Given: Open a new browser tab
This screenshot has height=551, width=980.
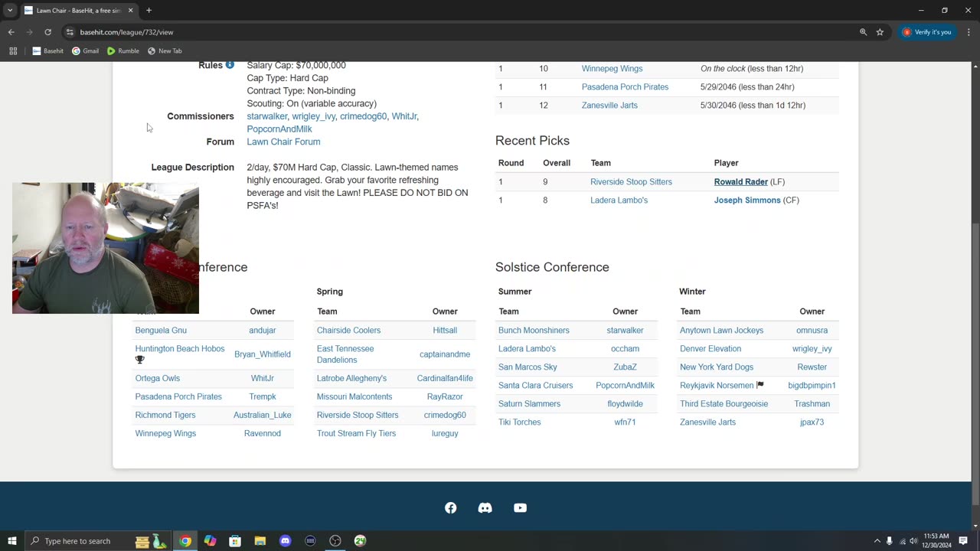Looking at the screenshot, I should (x=149, y=11).
